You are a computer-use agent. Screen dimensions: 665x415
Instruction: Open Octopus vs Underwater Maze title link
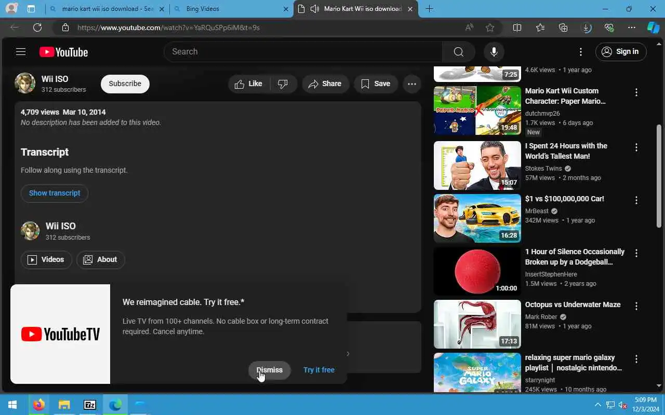coord(573,305)
